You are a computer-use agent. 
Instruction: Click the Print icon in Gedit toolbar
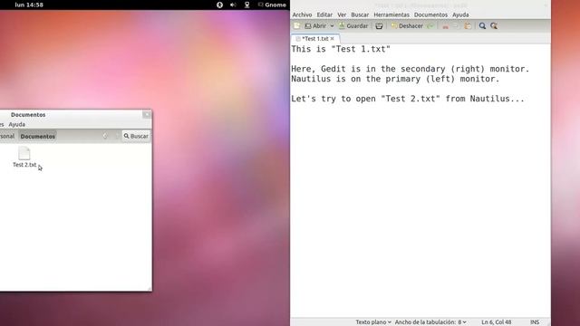pyautogui.click(x=379, y=26)
